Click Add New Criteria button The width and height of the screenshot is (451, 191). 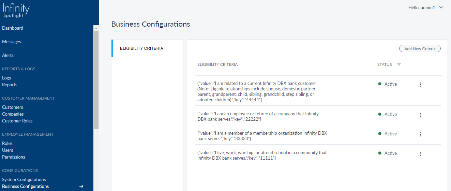(x=420, y=49)
